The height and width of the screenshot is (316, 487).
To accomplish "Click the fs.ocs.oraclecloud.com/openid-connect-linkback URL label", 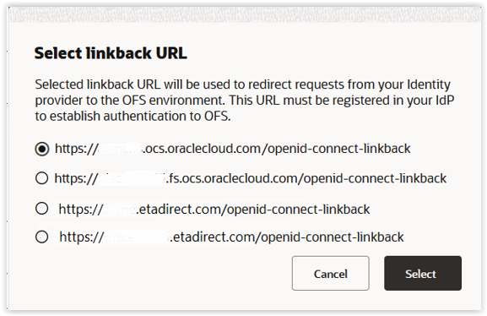I will (251, 178).
